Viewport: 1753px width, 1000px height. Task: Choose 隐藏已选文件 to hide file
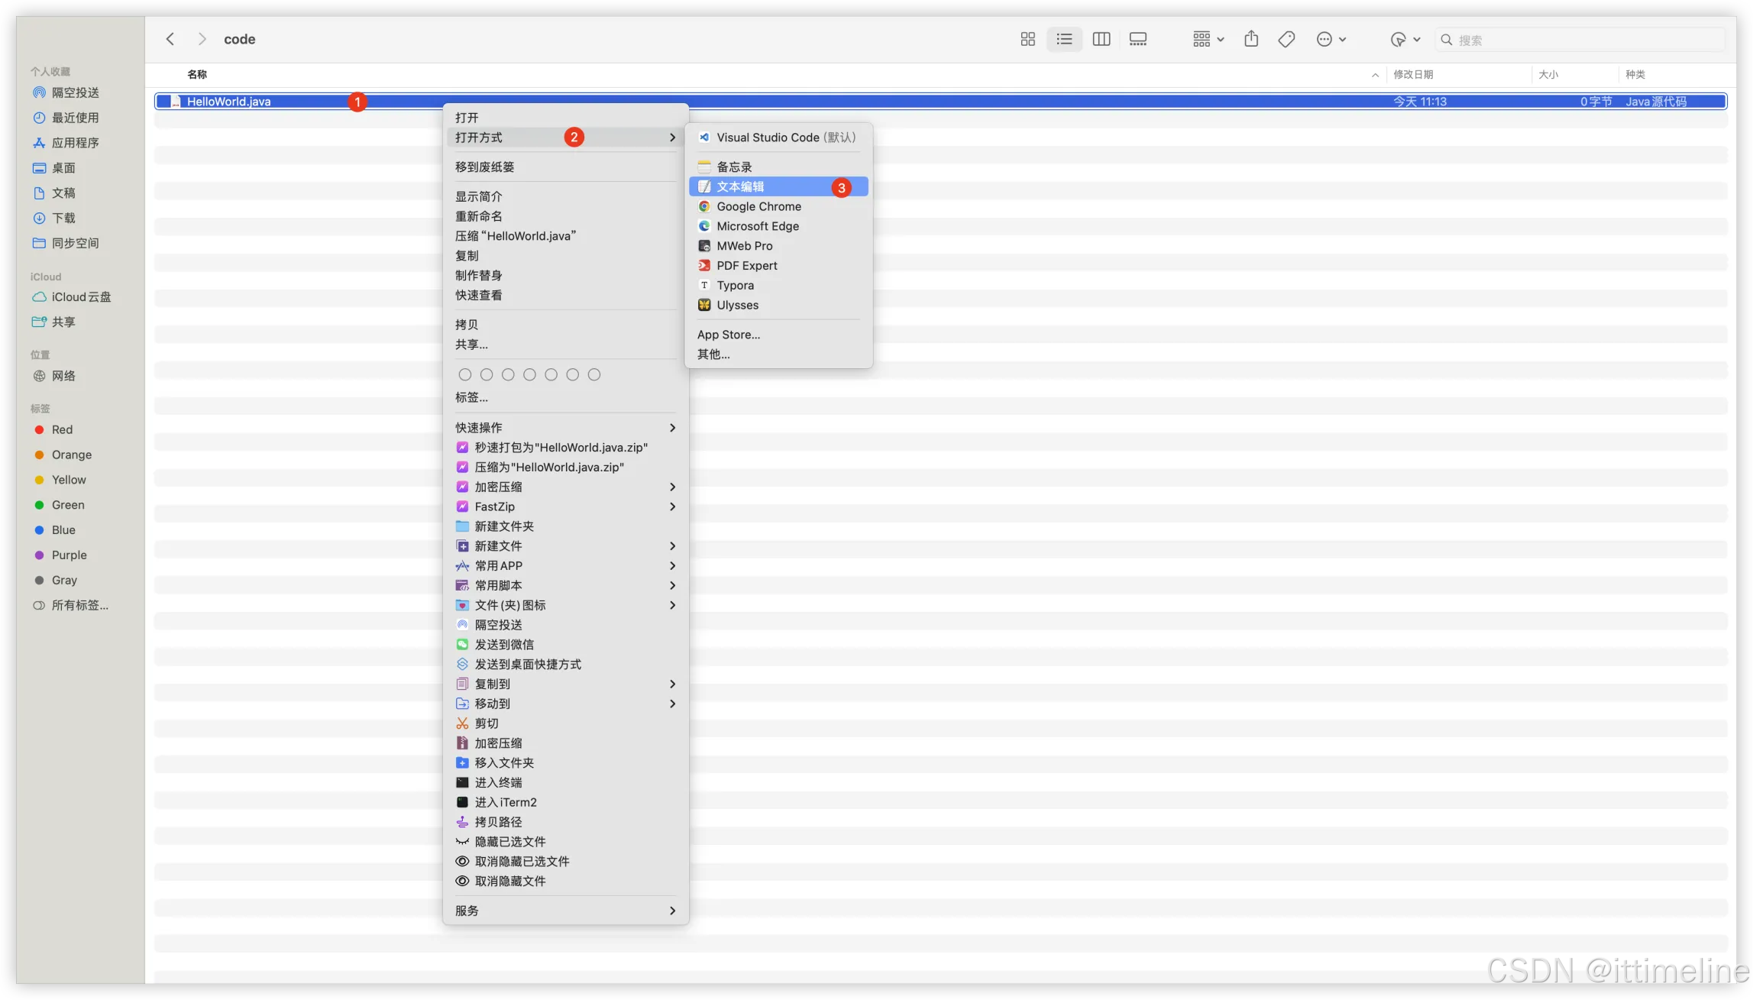click(x=509, y=841)
